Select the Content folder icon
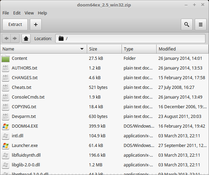Image resolution: width=209 pixels, height=175 pixels. click(6, 58)
